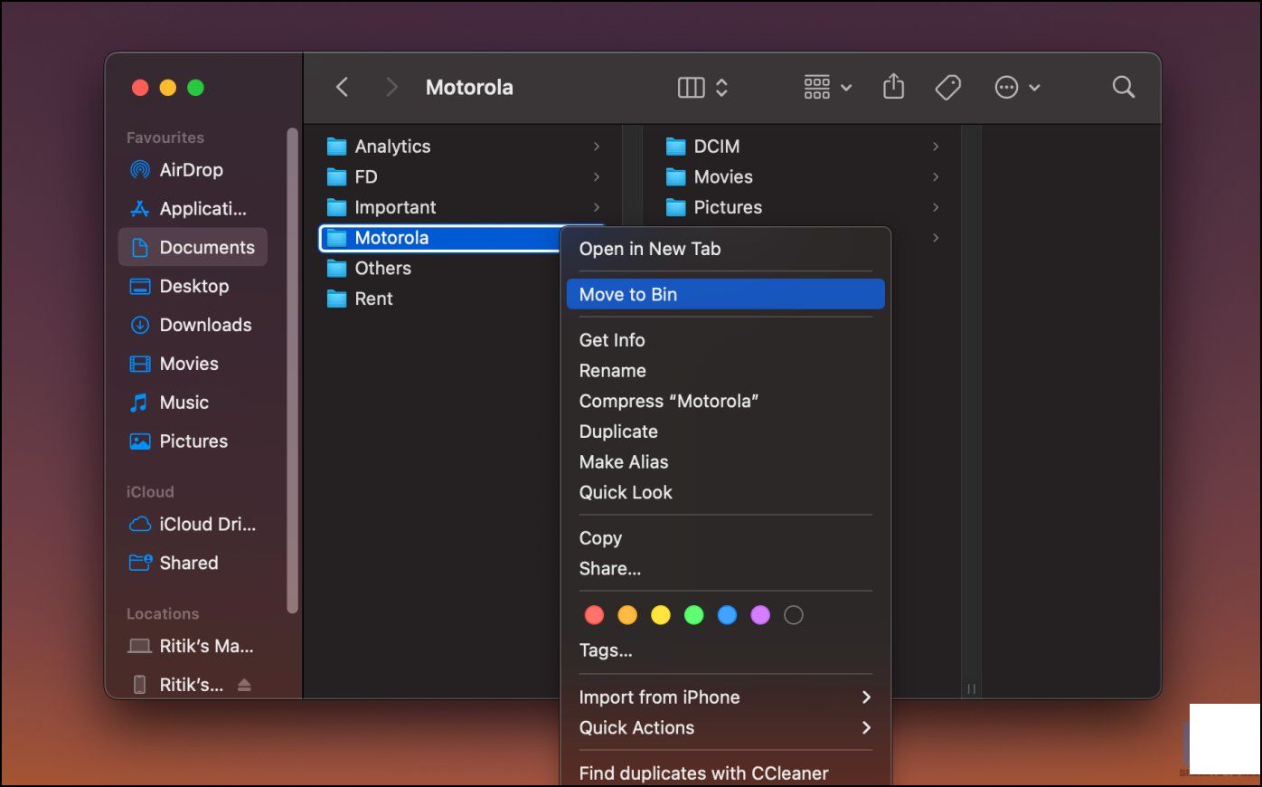Select Documents in the sidebar
Image resolution: width=1262 pixels, height=787 pixels.
(x=193, y=247)
